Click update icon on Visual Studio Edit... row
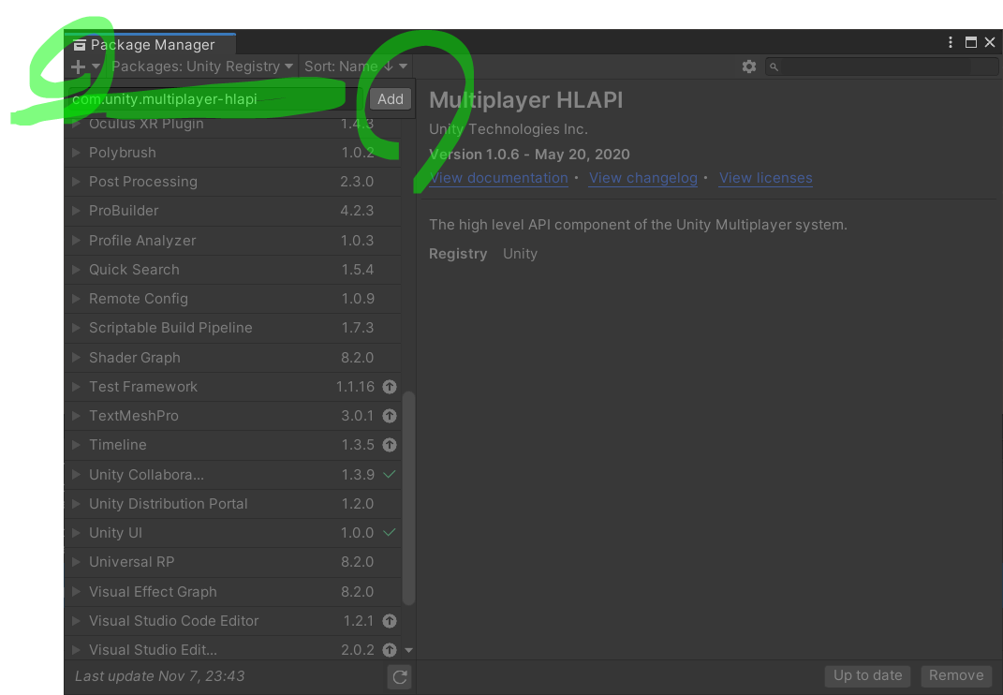 click(390, 650)
